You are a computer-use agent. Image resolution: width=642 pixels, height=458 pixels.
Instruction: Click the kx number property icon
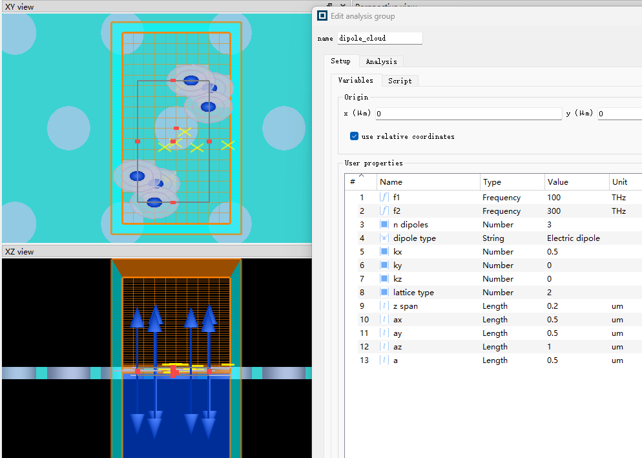tap(384, 252)
